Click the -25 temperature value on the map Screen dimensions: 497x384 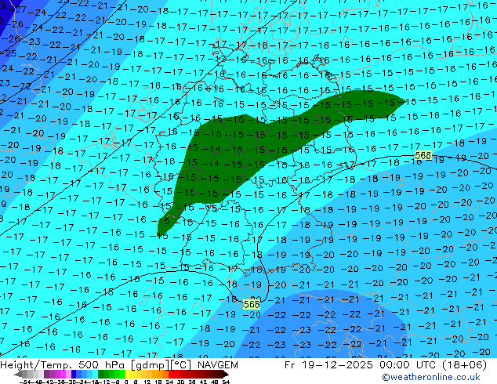(9, 53)
